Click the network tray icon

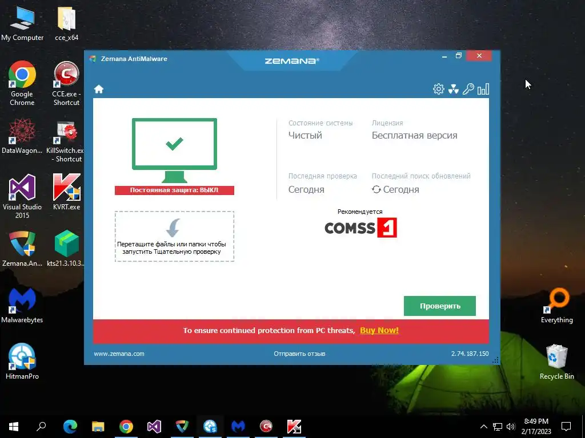point(498,427)
